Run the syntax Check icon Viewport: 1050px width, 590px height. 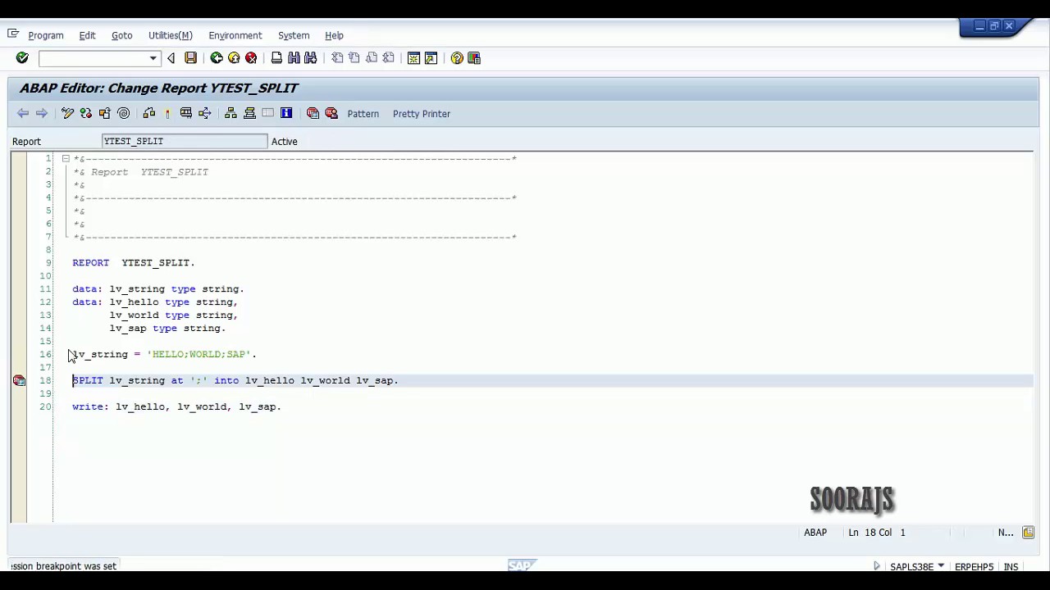click(x=149, y=113)
